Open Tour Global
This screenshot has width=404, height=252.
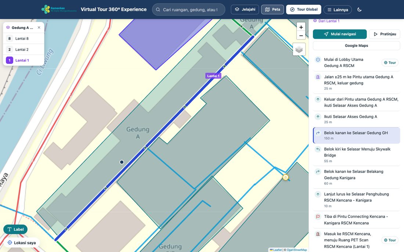(x=303, y=10)
